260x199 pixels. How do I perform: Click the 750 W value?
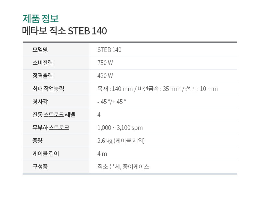coord(105,63)
